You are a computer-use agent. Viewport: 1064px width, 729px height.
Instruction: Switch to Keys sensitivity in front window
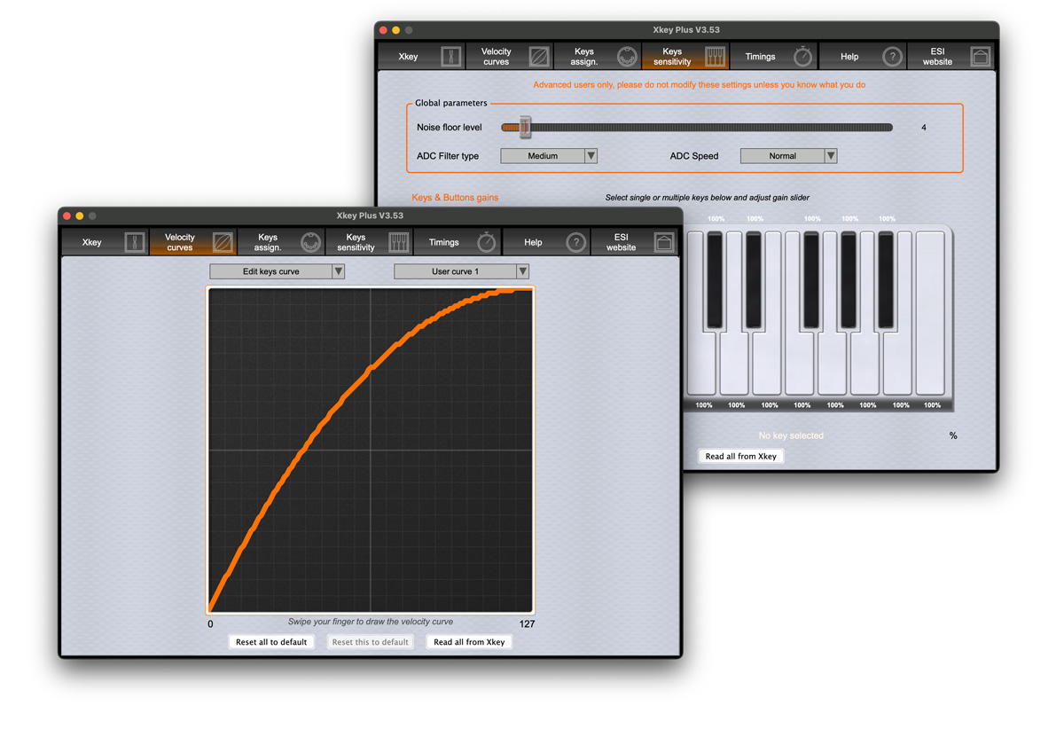click(x=369, y=242)
